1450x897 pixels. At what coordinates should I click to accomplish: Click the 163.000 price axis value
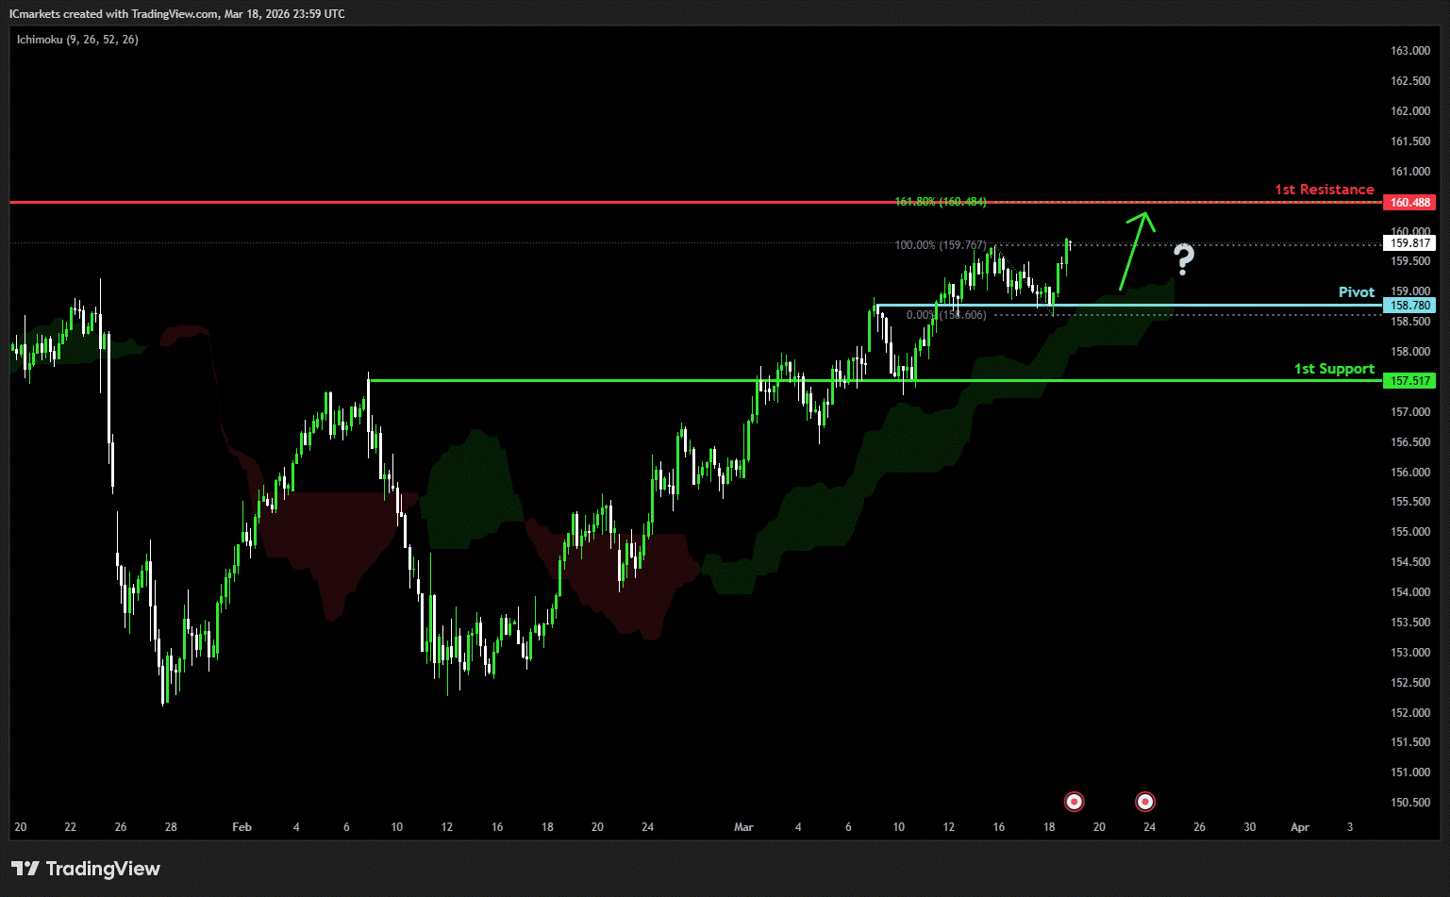tap(1409, 51)
